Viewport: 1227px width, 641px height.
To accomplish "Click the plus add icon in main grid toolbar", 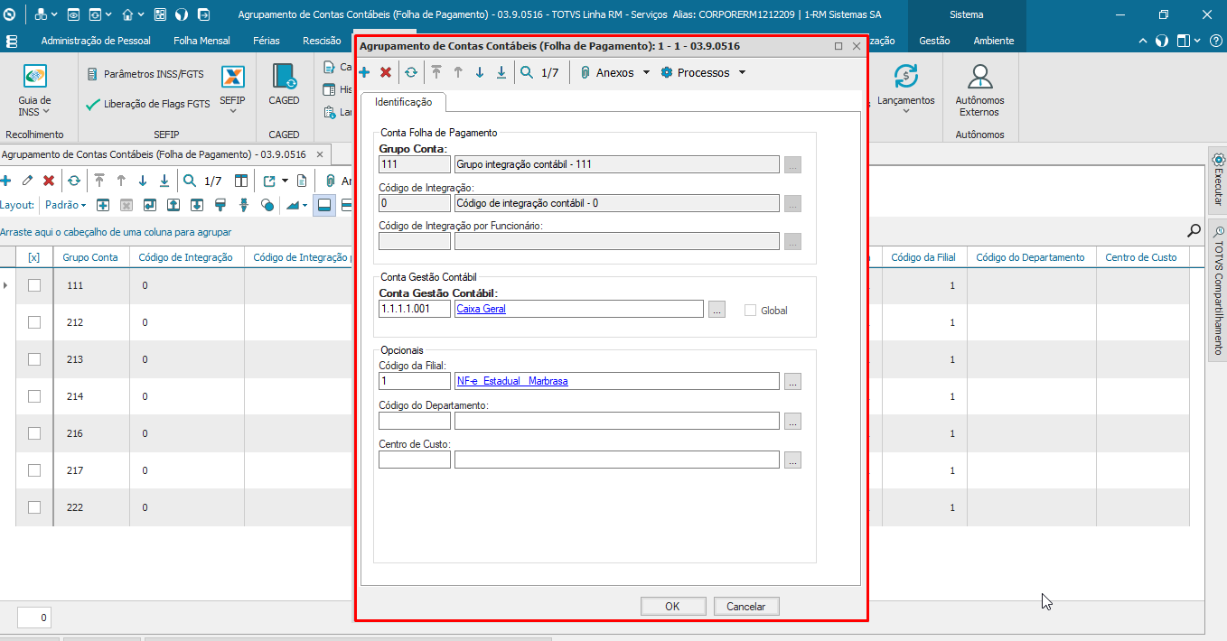I will pos(5,181).
